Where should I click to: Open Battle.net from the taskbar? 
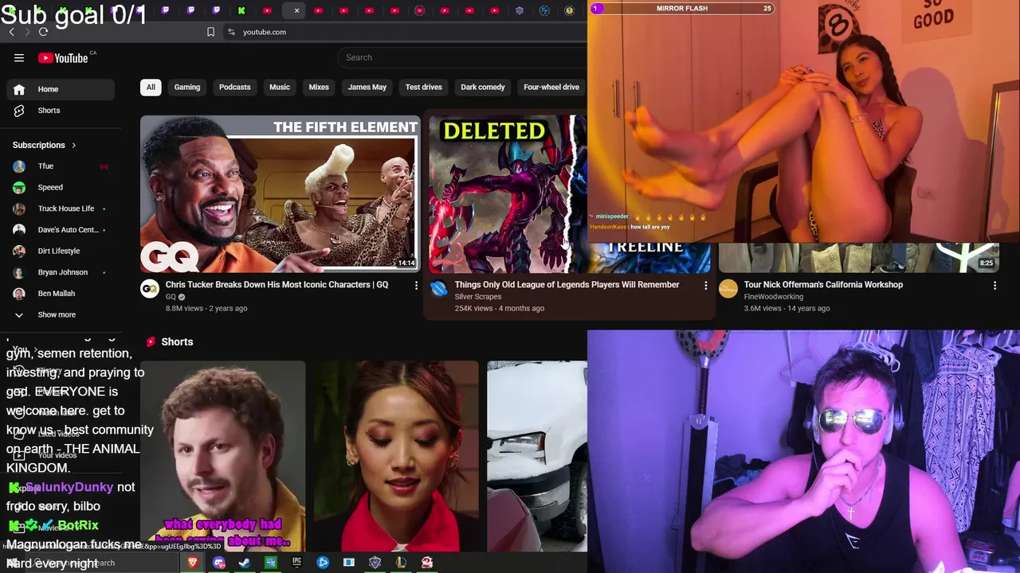tap(323, 563)
